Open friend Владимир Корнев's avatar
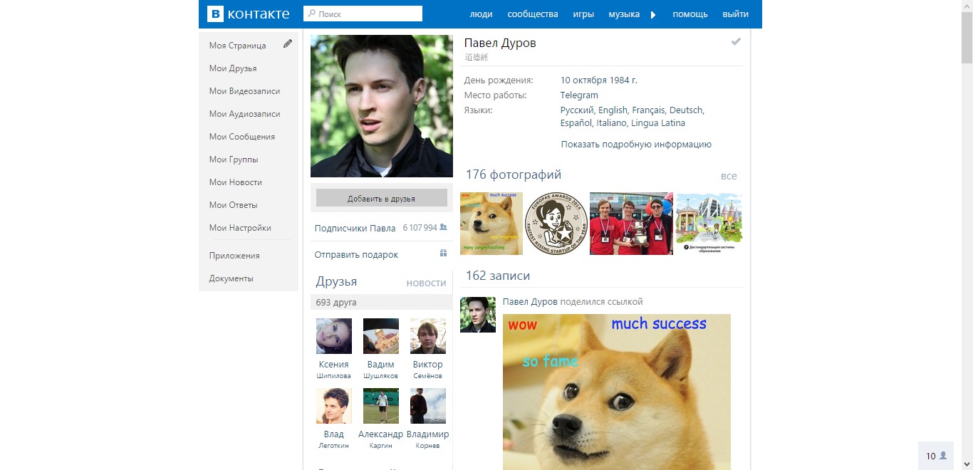Viewport: 973px width, 470px height. [x=428, y=406]
